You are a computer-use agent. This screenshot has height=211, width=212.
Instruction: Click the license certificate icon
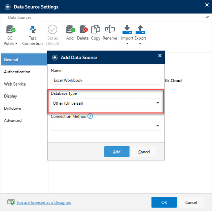pos(11,202)
